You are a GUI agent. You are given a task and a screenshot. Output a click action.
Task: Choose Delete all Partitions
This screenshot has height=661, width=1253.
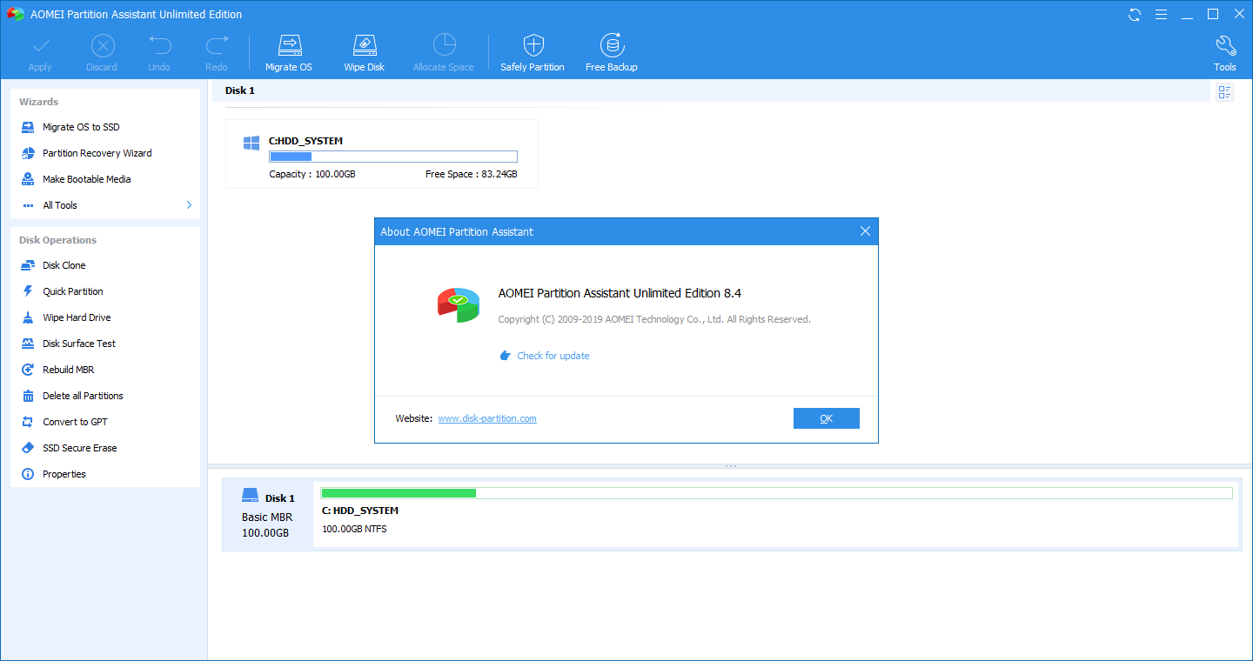click(71, 396)
